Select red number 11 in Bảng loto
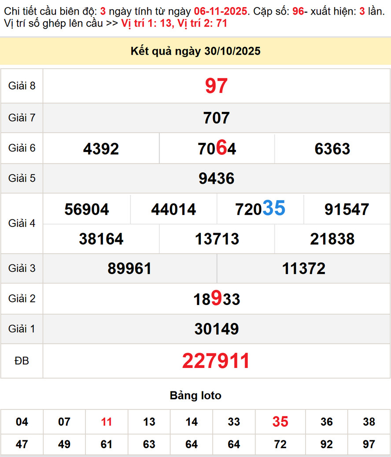This screenshot has width=391, height=457. point(107,422)
